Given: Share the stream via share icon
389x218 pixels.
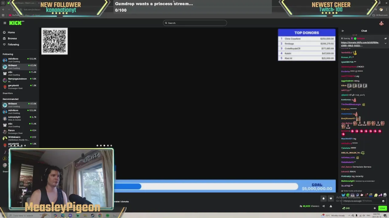Looking at the screenshot, I should (x=323, y=206).
